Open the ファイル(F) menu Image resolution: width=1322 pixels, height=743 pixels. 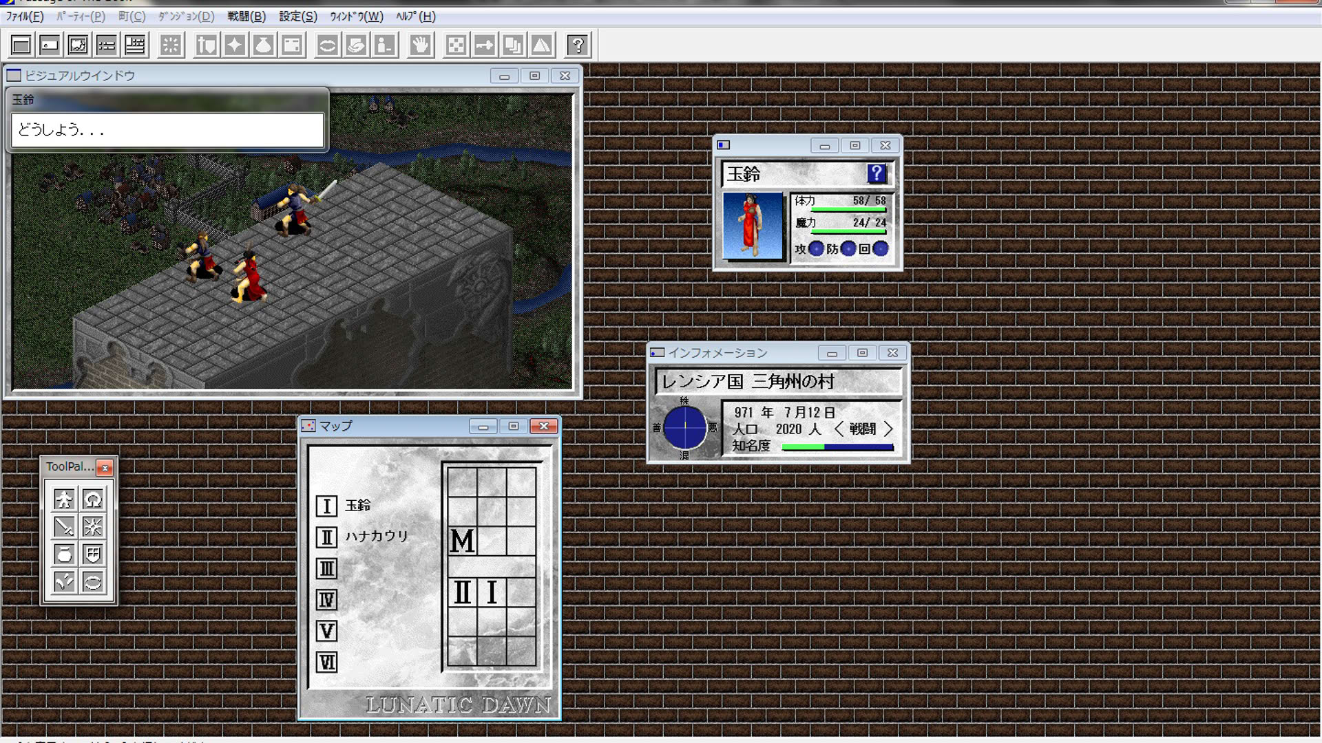[x=25, y=17]
